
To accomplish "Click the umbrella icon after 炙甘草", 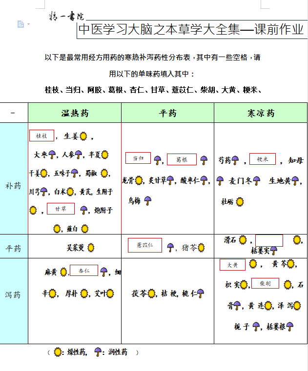I will (x=170, y=180).
